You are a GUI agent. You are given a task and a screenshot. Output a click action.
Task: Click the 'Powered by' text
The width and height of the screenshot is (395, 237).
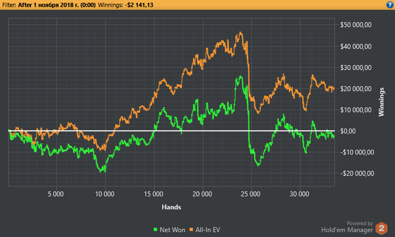[360, 223]
